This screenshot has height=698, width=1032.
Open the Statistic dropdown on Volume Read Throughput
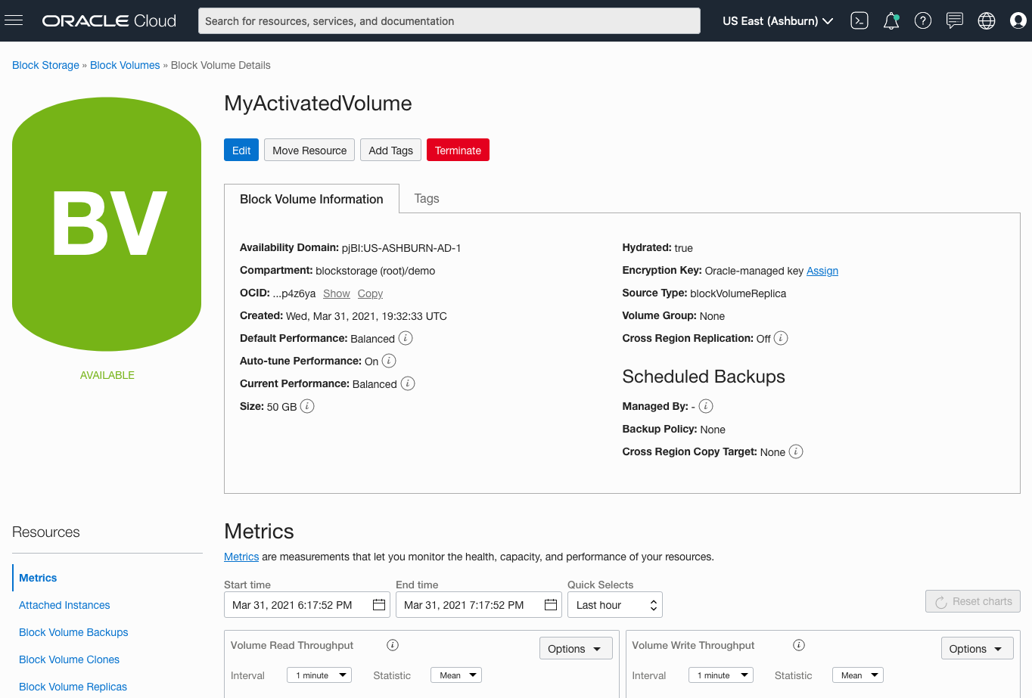455,675
